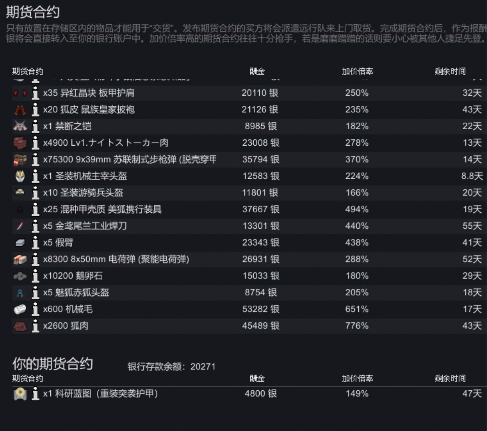Open info for 机械毛 contract
The height and width of the screenshot is (431, 487).
coord(35,309)
